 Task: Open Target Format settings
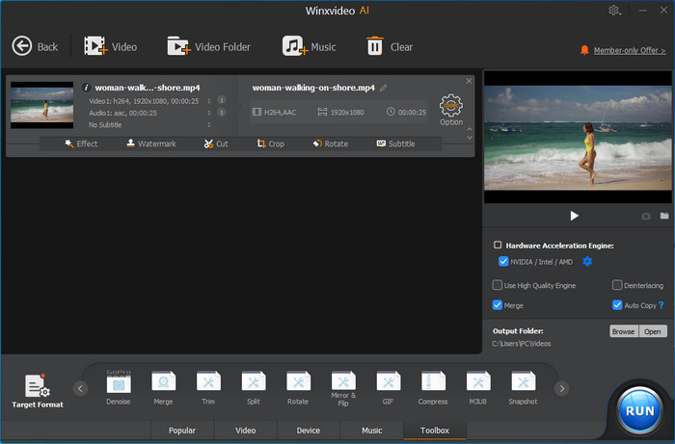coord(38,391)
